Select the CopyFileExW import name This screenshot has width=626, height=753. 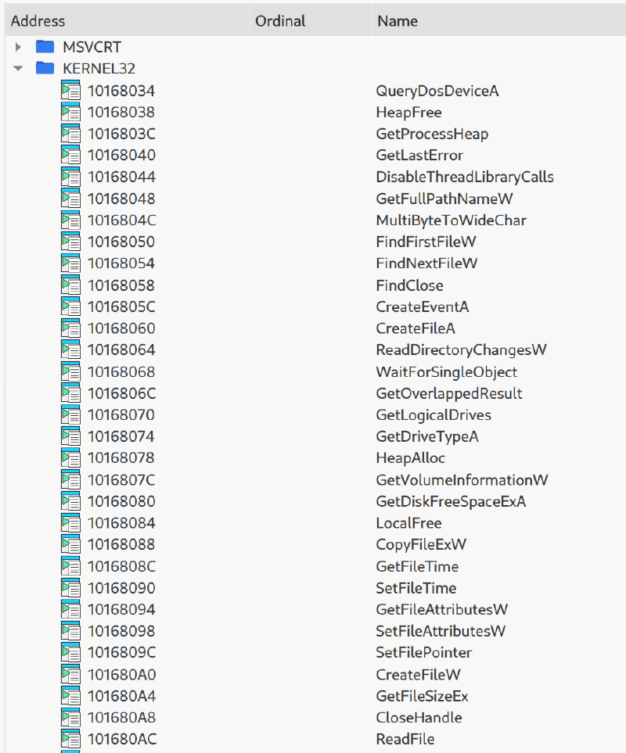click(421, 545)
